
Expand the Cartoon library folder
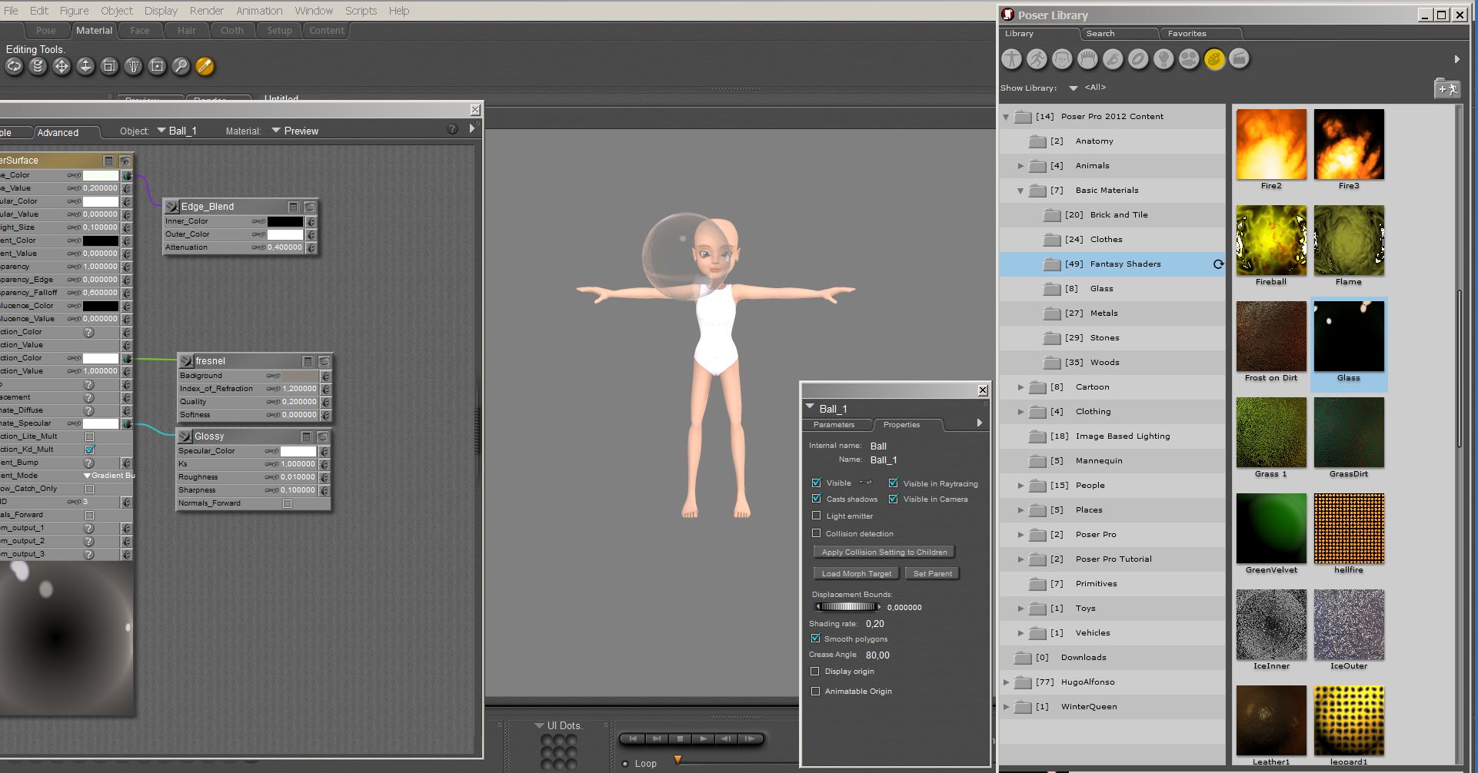pos(1020,387)
